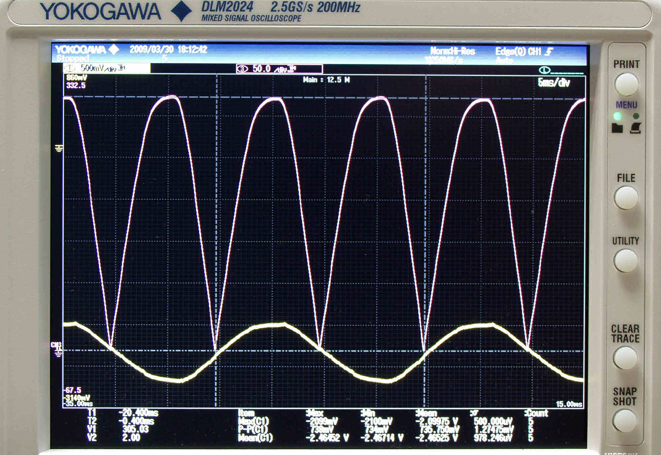The image size is (661, 455).
Task: Click the Main : 12.5 M record length label
Action: click(x=326, y=80)
